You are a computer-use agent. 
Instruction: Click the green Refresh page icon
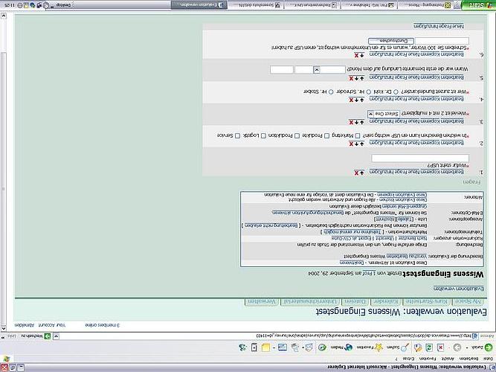[x=429, y=348]
